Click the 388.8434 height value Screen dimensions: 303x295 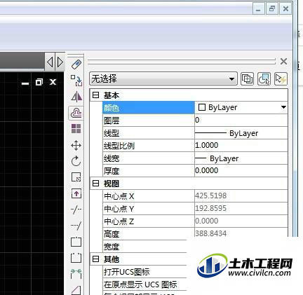coord(241,233)
